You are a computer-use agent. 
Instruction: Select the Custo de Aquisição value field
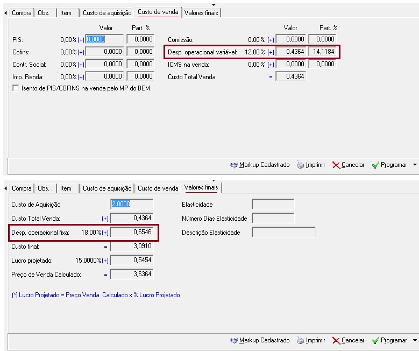132,205
